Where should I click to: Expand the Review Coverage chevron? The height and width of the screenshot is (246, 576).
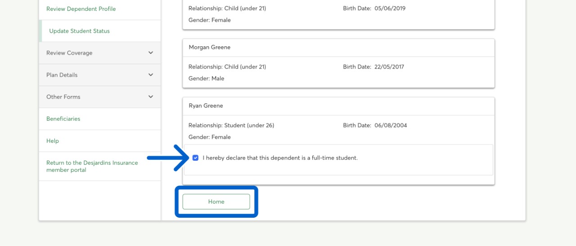point(151,53)
